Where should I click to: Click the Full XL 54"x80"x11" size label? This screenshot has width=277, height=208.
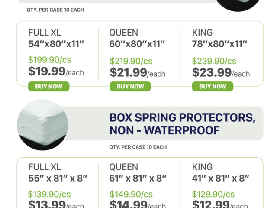[x=56, y=38]
